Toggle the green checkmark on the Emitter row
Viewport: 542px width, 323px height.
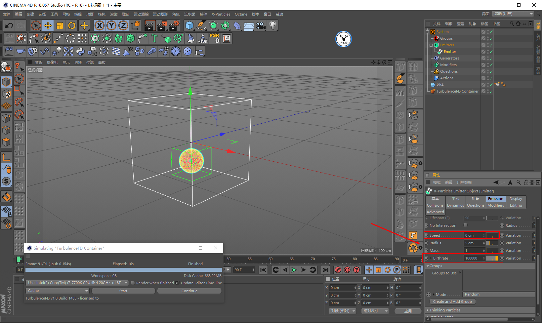pos(491,52)
